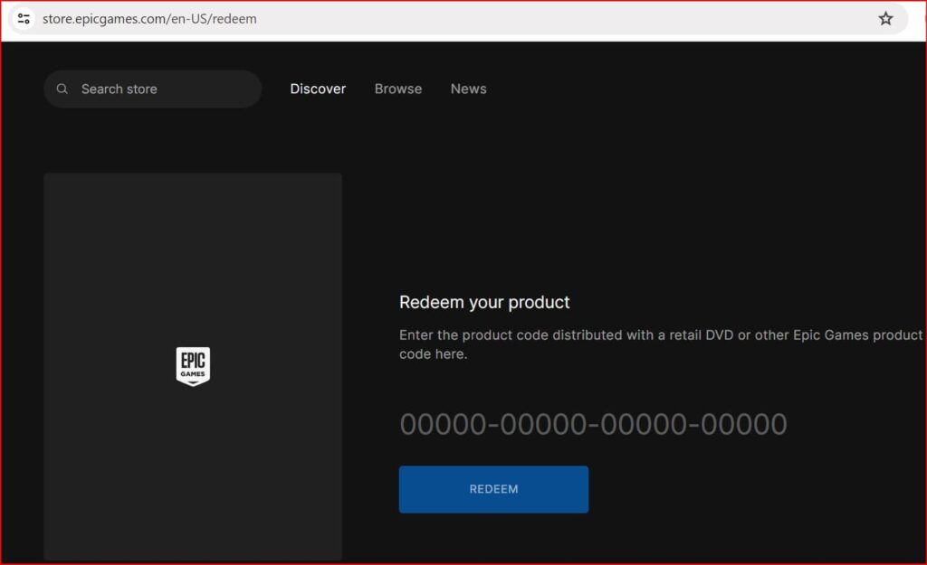This screenshot has width=927, height=565.
Task: Click the star icon to bookmark the redeem page
Action: click(885, 18)
